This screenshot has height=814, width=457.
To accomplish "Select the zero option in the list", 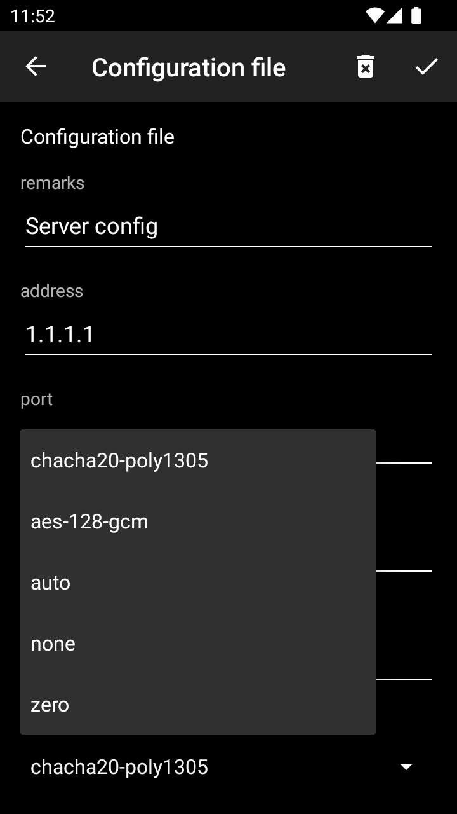I will pyautogui.click(x=50, y=705).
